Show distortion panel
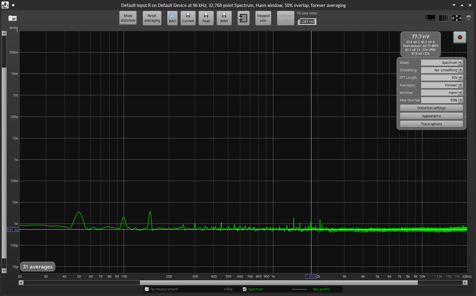The width and height of the screenshot is (476, 296). [128, 18]
